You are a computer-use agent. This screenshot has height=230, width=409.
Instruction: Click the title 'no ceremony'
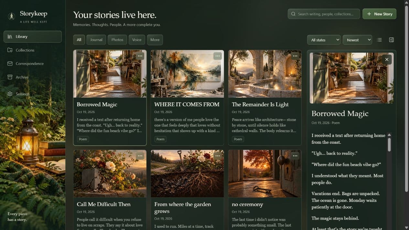pyautogui.click(x=247, y=204)
